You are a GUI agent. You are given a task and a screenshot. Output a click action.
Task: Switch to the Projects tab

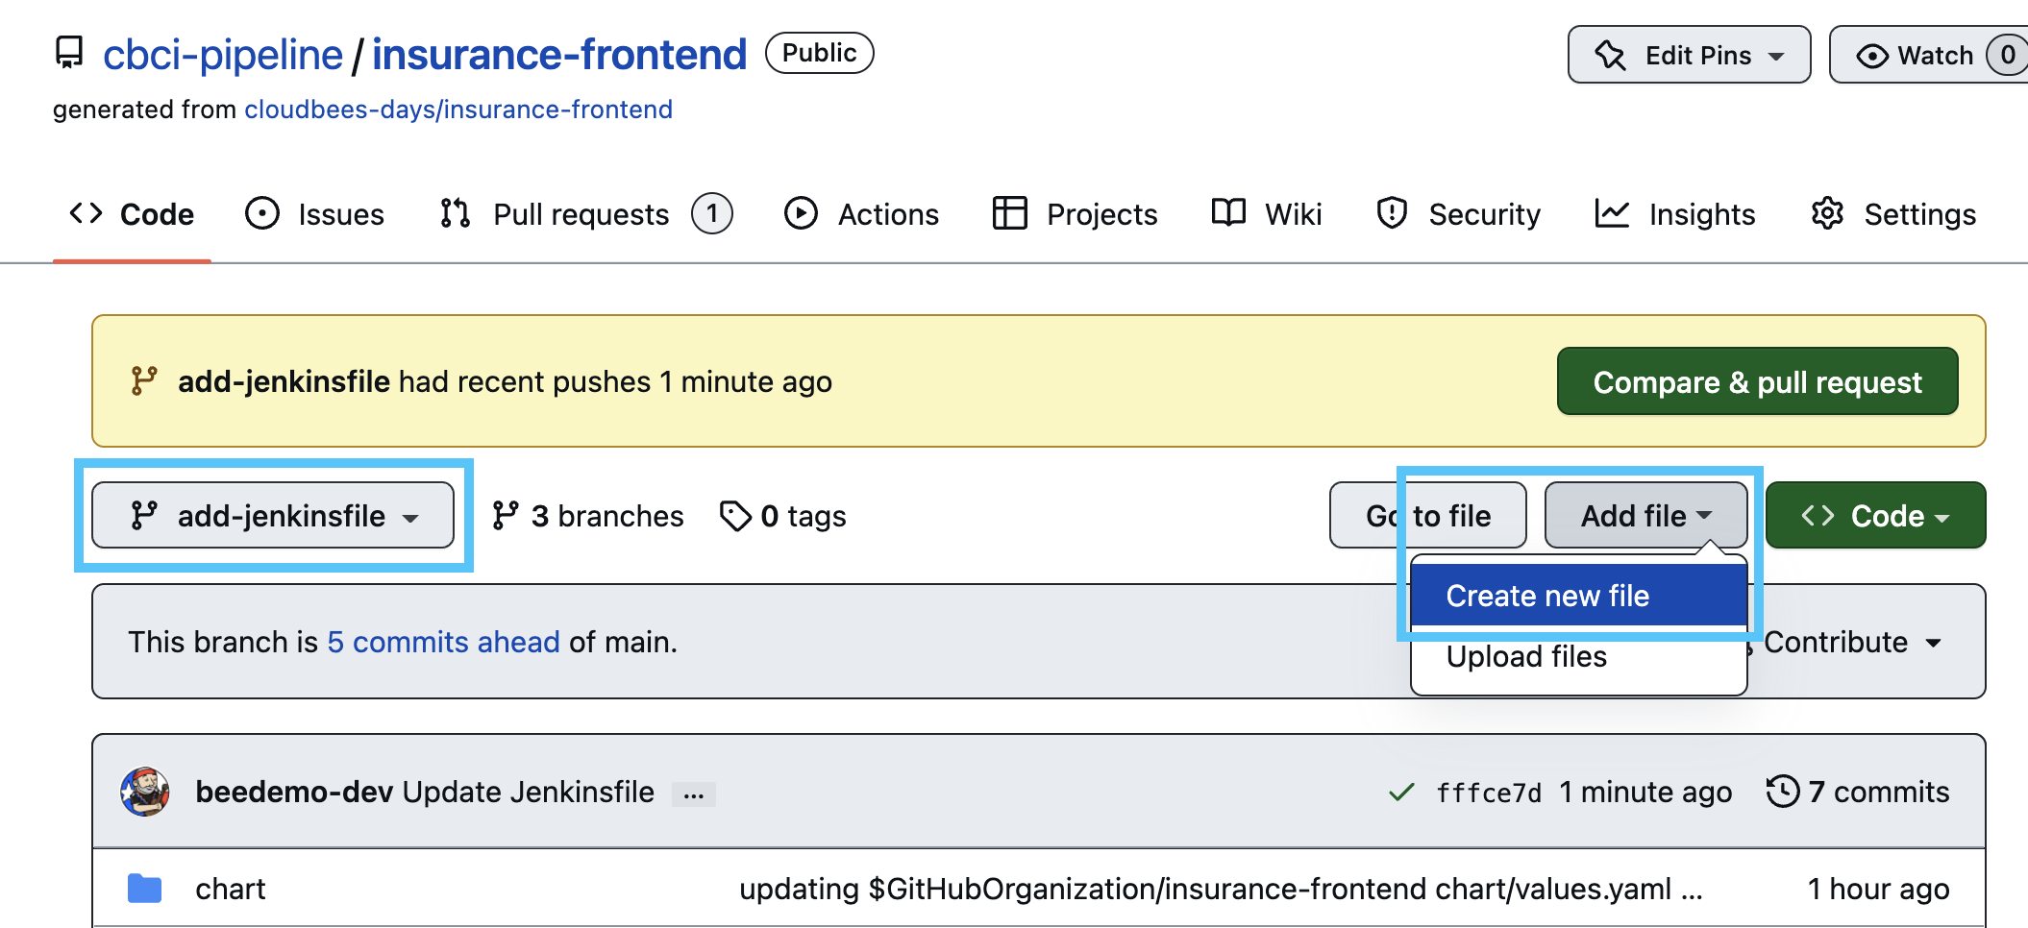1075,214
